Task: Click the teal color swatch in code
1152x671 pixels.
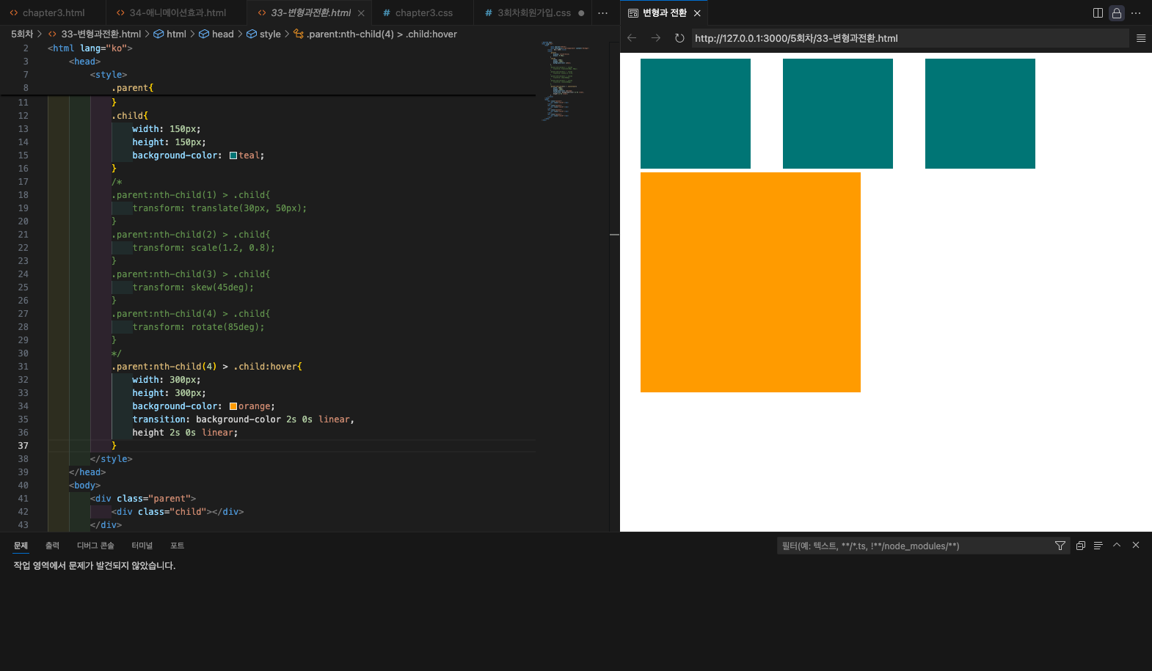Action: coord(233,155)
